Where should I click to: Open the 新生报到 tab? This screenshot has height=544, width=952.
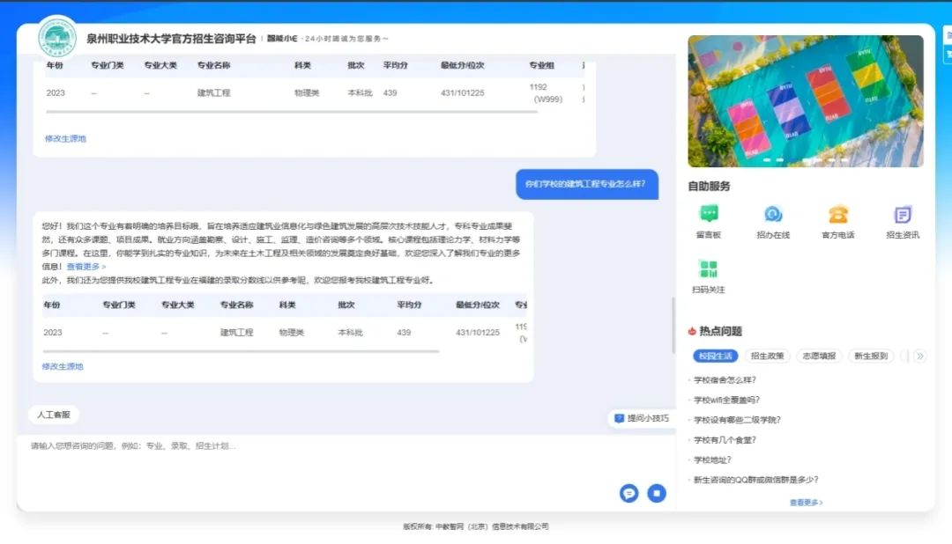[870, 357]
